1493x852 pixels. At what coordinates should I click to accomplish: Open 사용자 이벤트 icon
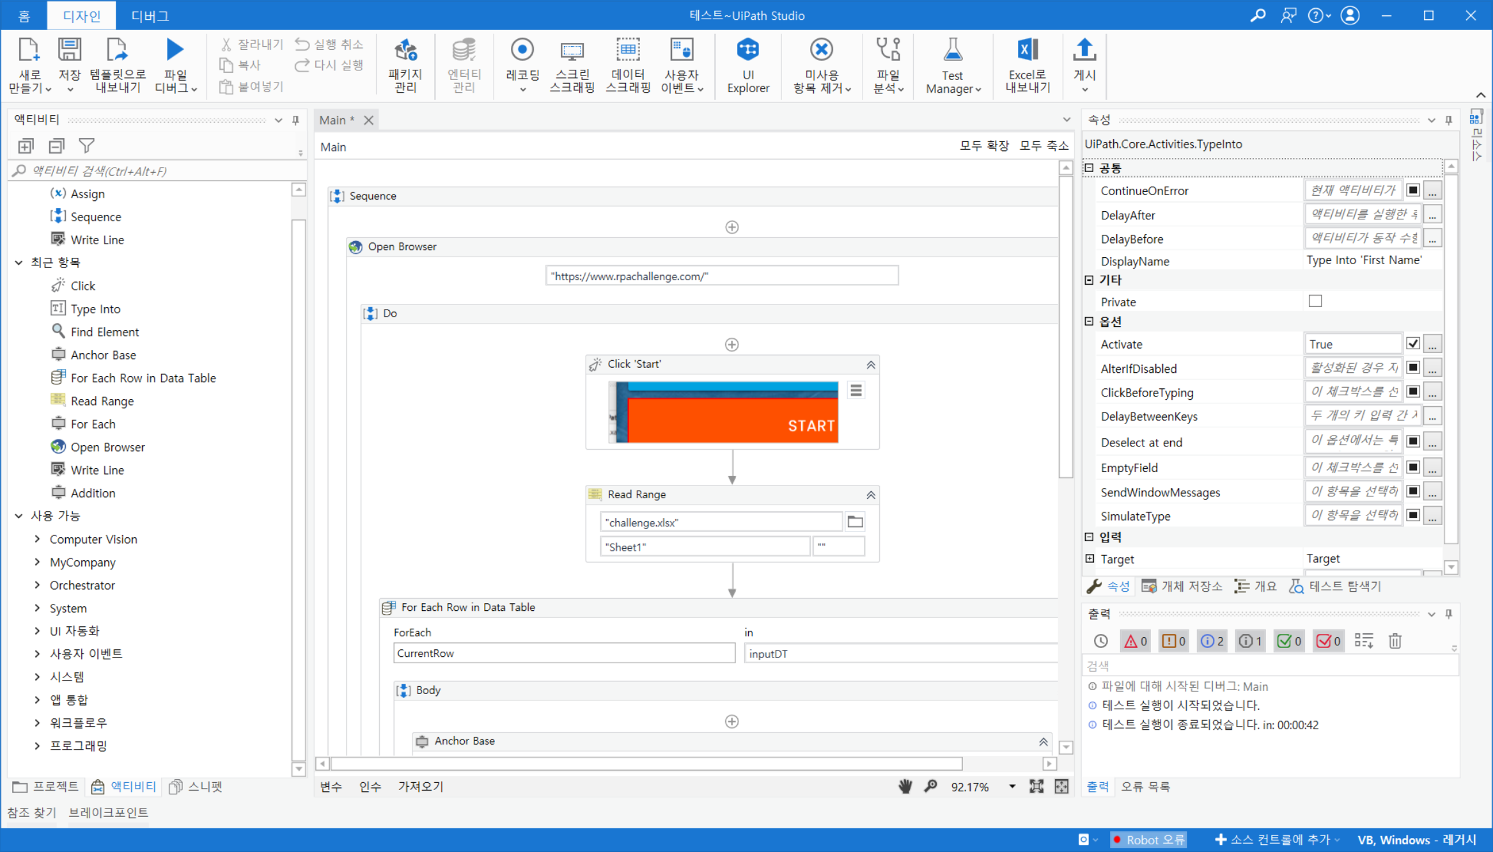[x=682, y=50]
